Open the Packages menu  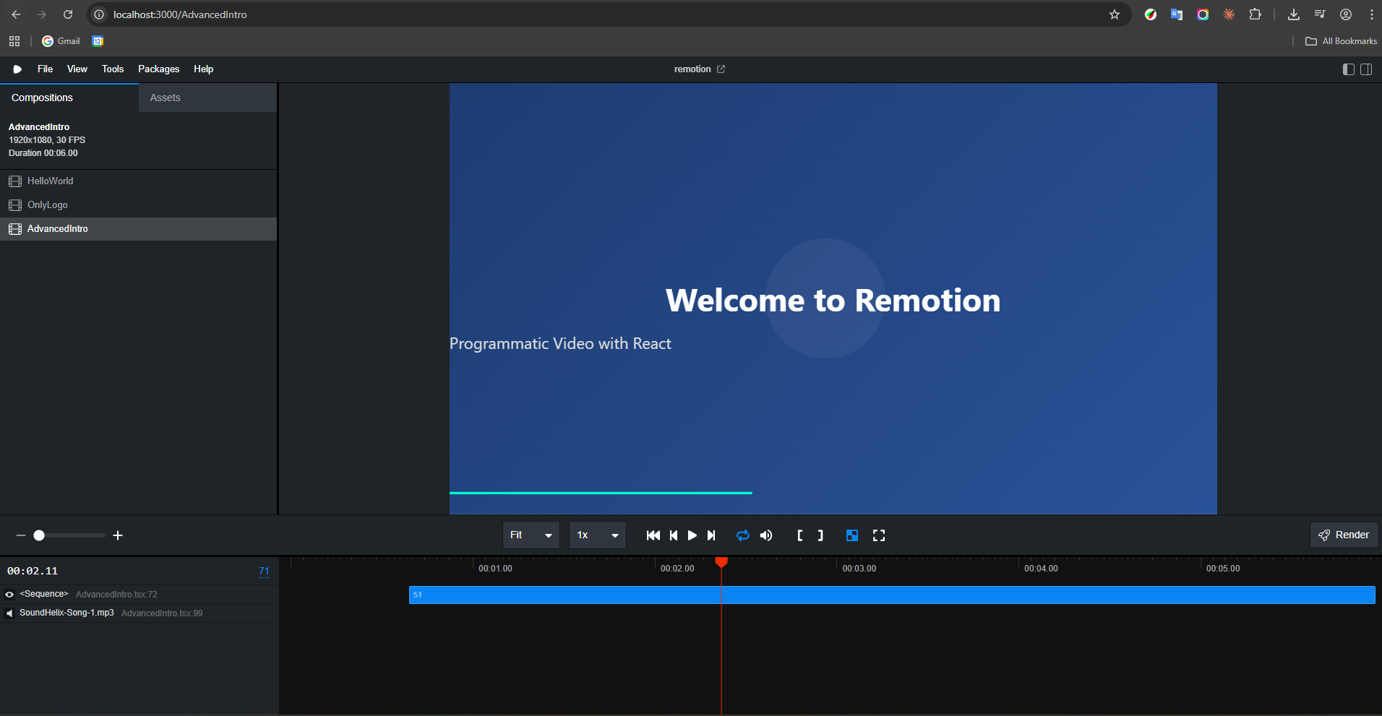coord(158,69)
